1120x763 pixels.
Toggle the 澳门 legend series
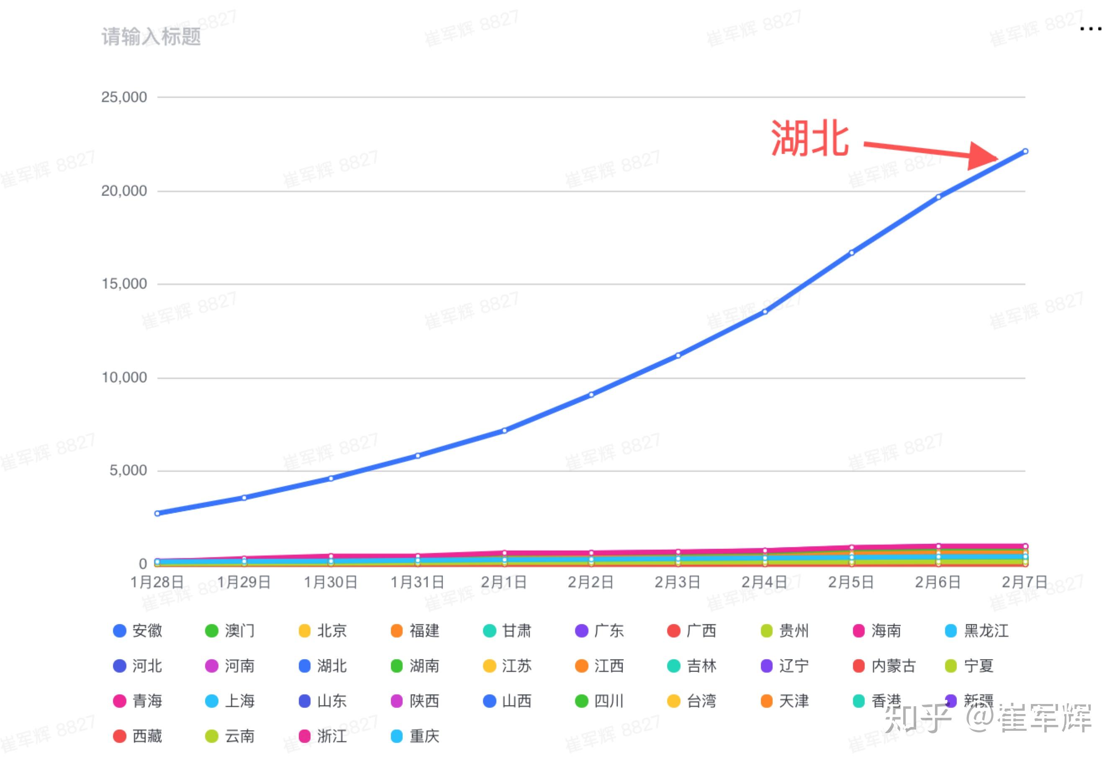(x=230, y=630)
